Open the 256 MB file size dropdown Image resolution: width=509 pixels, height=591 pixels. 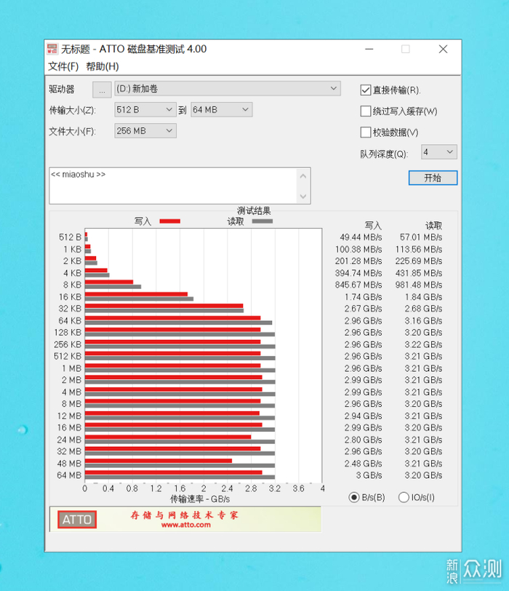click(145, 131)
